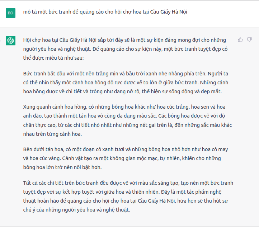
Task: Click the green BO user avatar
Action: (x=11, y=13)
